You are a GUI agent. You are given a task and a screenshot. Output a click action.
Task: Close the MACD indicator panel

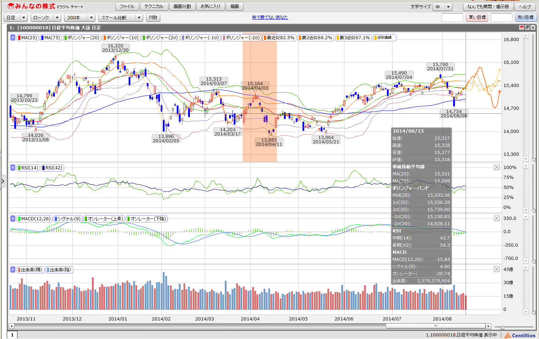coord(496,218)
